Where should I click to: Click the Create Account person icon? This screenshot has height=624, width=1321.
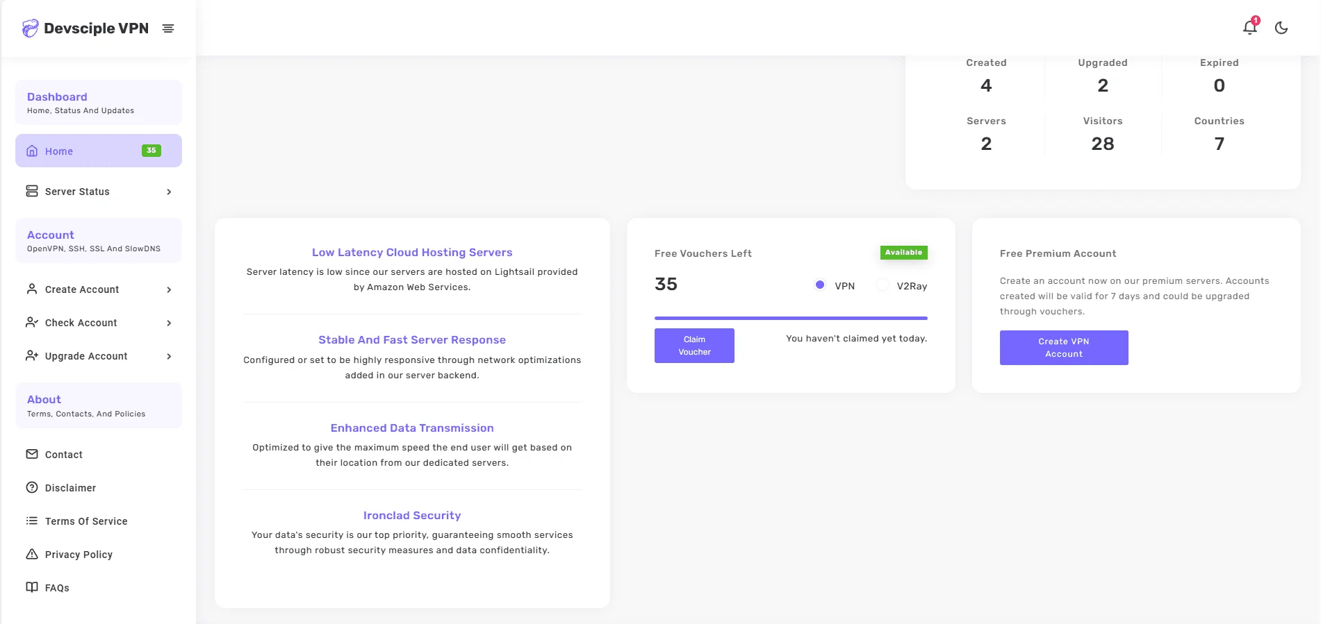click(32, 289)
